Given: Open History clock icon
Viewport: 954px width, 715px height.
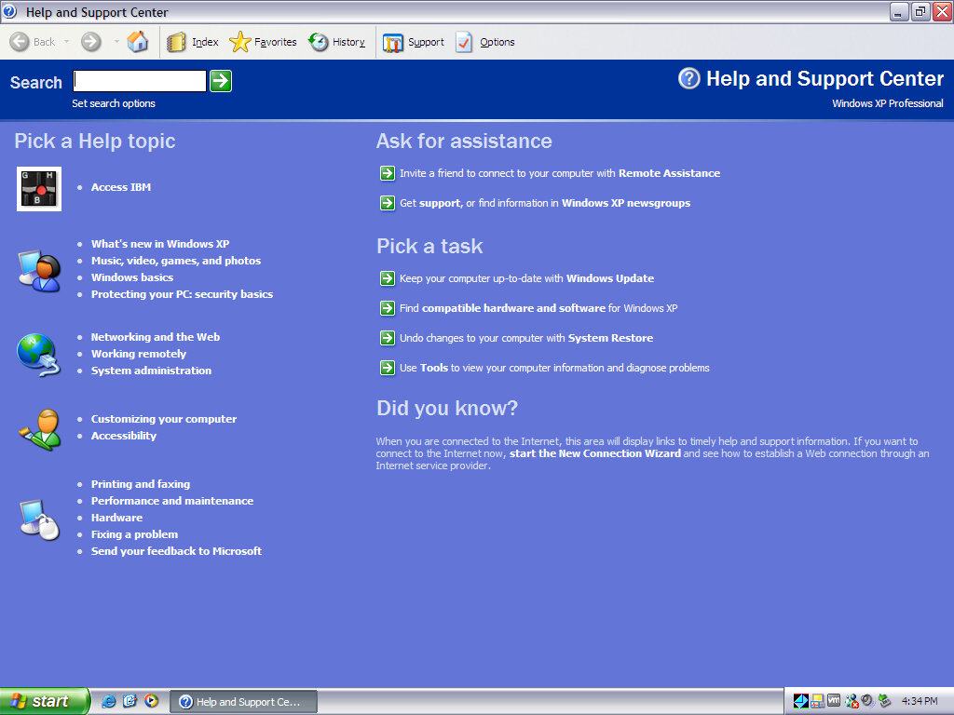Looking at the screenshot, I should click(319, 42).
